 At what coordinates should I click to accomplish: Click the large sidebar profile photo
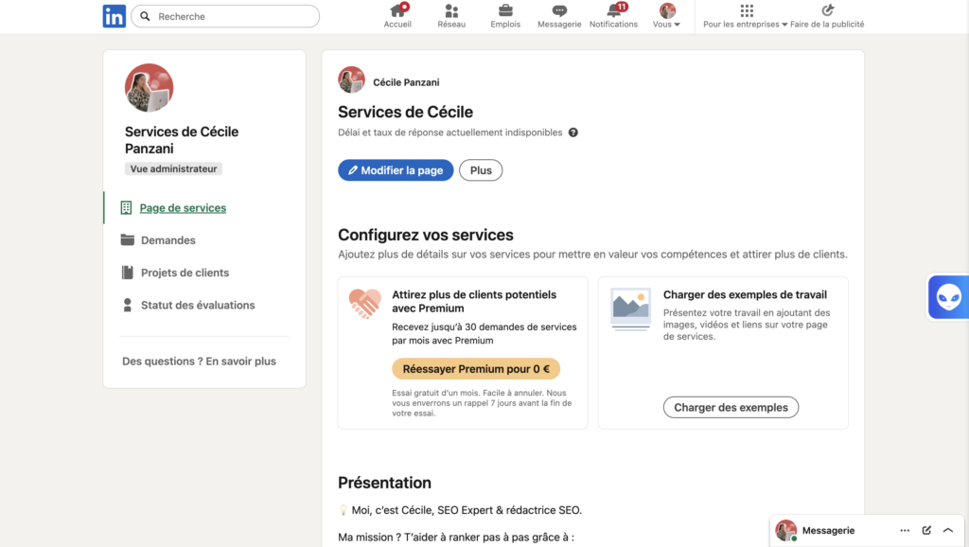149,88
